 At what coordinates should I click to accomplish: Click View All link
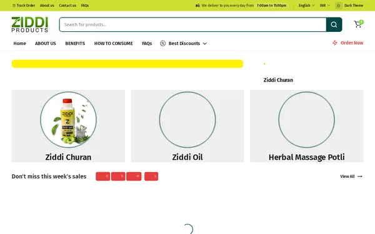tap(347, 176)
